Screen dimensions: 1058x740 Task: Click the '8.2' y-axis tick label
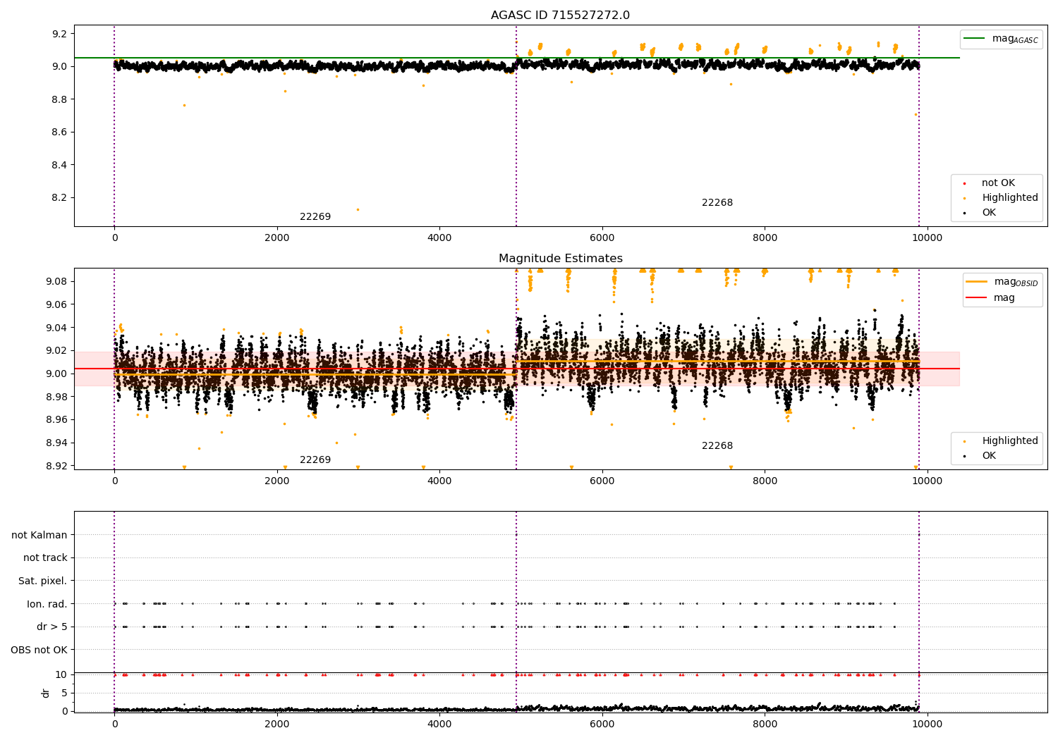pyautogui.click(x=59, y=198)
